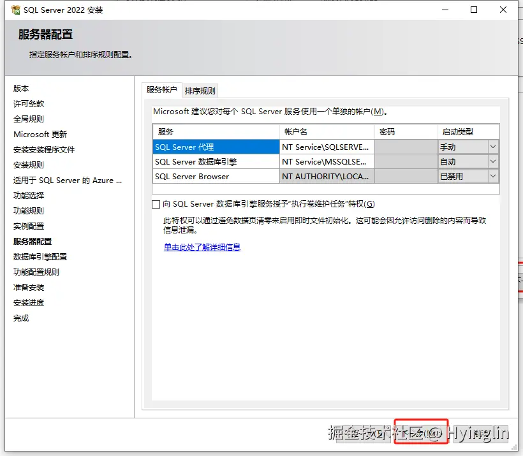Click the 密码 column header
523x456 pixels.
point(406,132)
